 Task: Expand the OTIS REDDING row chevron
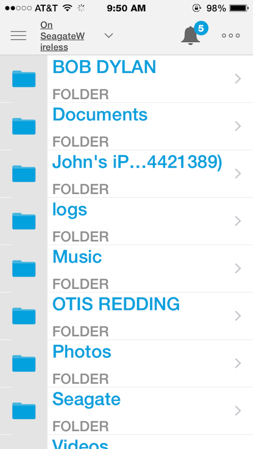(238, 316)
